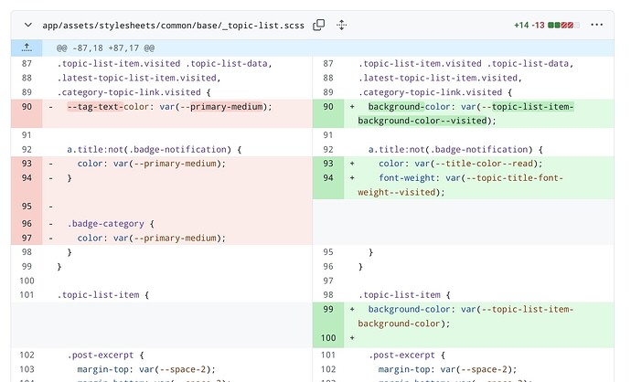This screenshot has height=382, width=631.
Task: Collapse the _topic-list.scss file diff
Action: coord(27,25)
